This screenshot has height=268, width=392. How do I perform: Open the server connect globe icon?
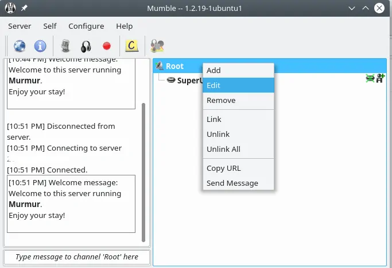(x=20, y=46)
